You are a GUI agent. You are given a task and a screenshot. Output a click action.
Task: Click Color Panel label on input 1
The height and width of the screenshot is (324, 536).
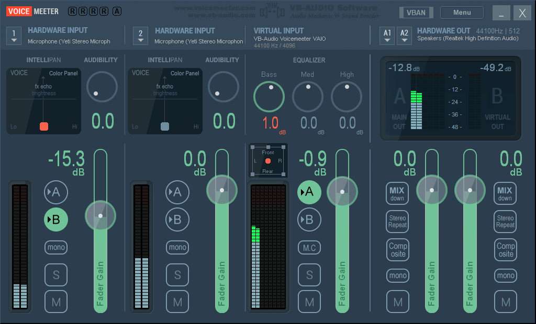(x=63, y=73)
